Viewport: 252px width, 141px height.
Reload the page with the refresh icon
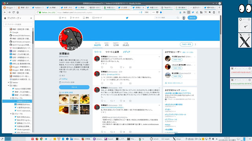point(13,12)
